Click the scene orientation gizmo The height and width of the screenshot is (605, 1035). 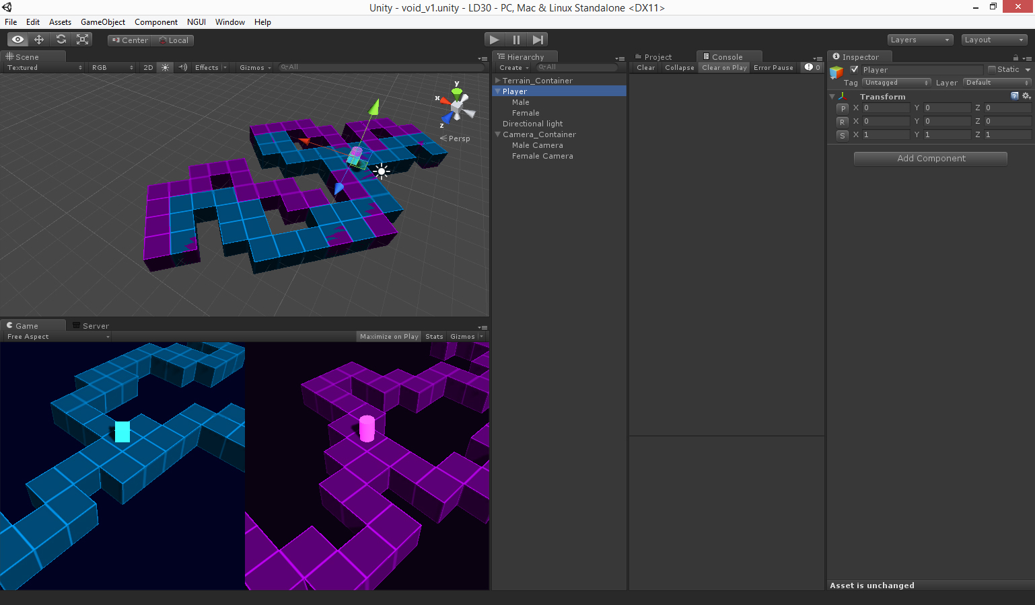pyautogui.click(x=458, y=106)
